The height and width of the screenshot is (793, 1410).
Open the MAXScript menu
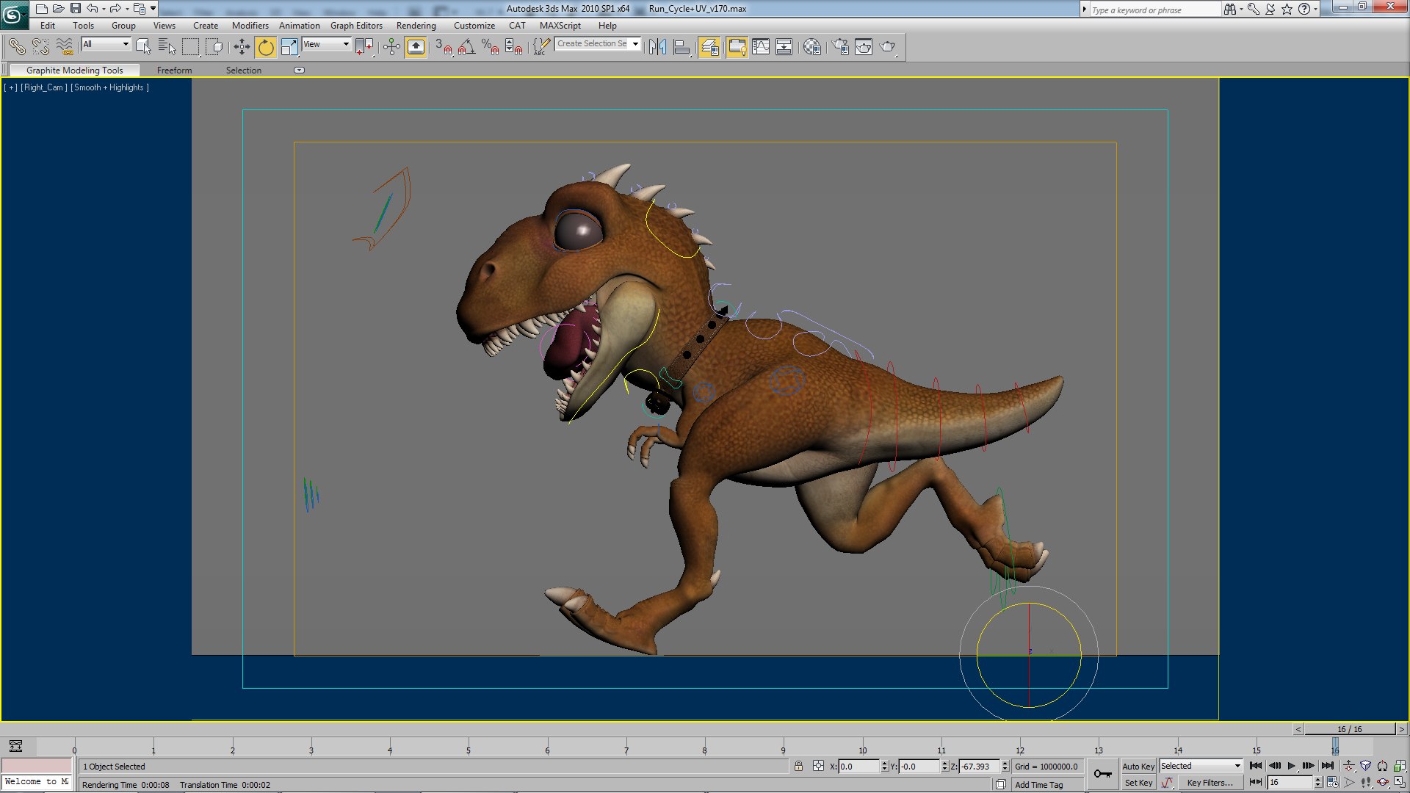point(560,25)
